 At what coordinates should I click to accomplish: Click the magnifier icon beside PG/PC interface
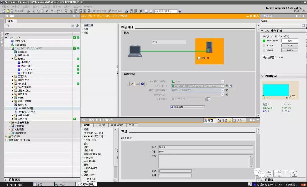(231, 86)
